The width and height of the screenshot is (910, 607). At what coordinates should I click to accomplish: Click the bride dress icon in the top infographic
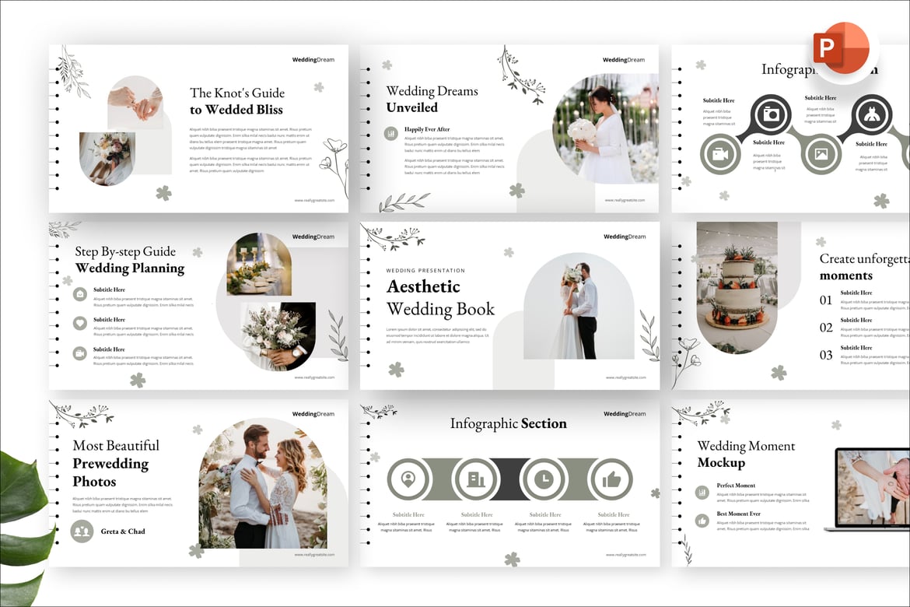coord(871,114)
